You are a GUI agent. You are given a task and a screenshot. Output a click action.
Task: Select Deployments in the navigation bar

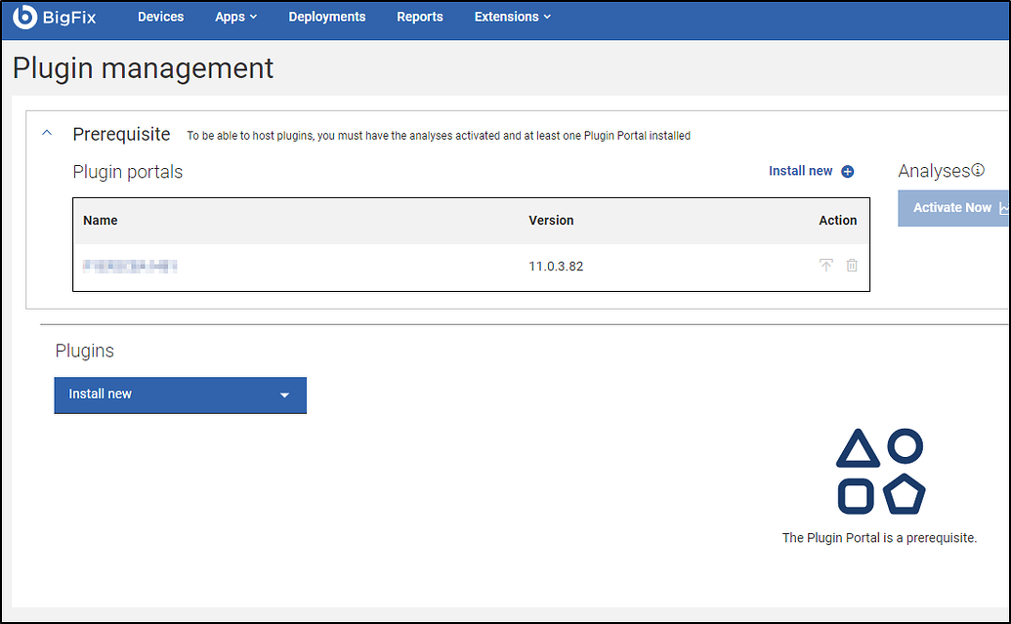point(326,17)
